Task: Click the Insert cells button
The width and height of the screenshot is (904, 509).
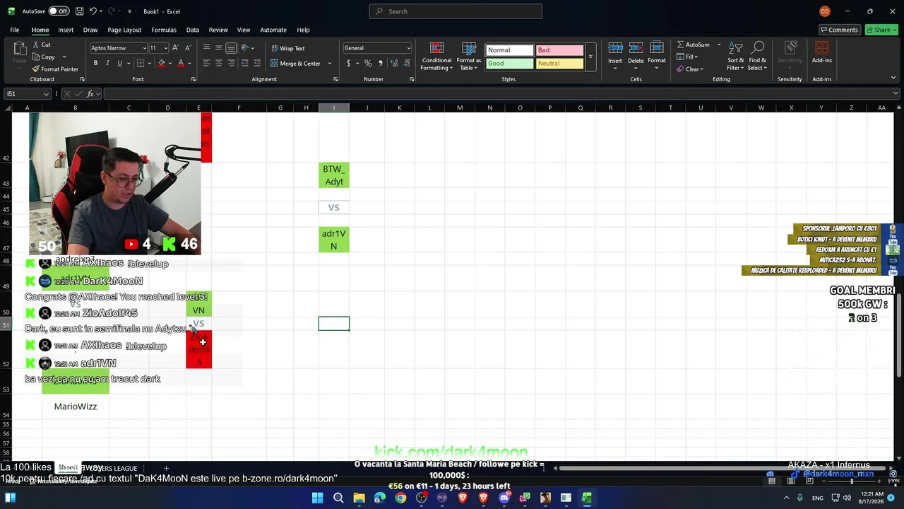Action: pos(615,56)
